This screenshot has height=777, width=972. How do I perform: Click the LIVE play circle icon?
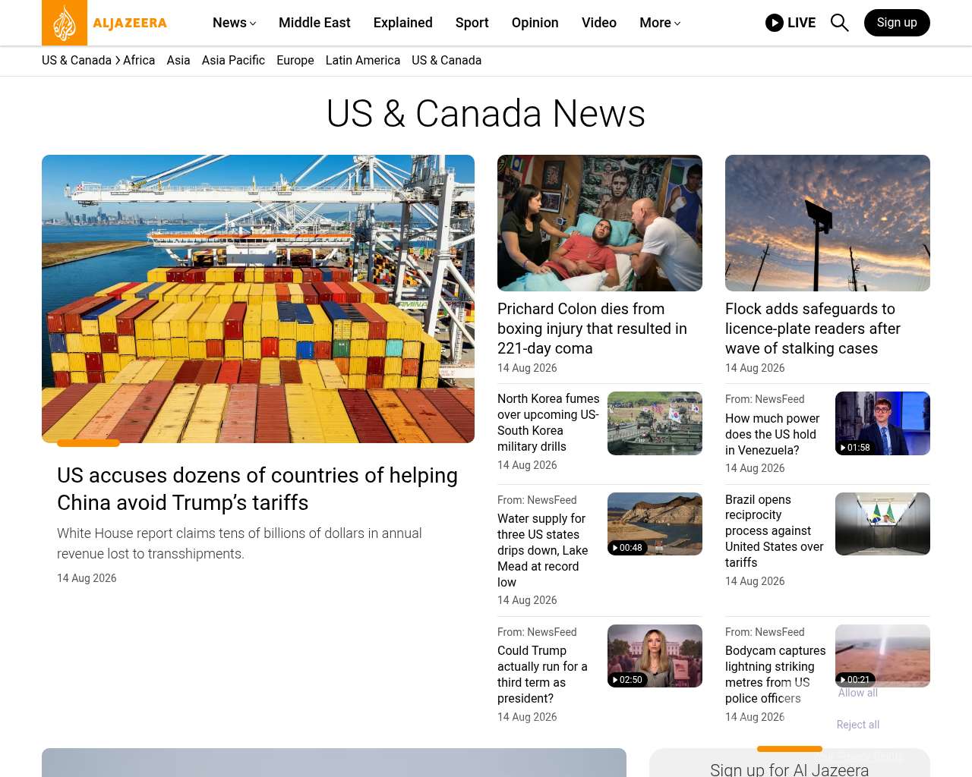pos(775,23)
